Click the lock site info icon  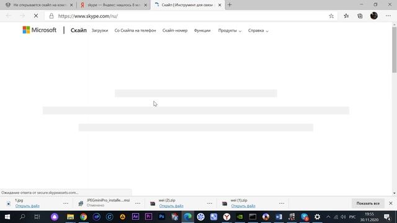pyautogui.click(x=51, y=16)
